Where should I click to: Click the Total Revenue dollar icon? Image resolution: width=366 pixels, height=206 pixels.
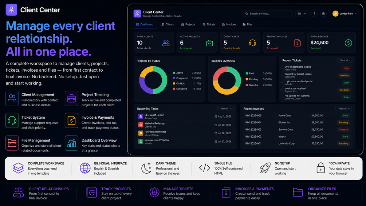tap(348, 43)
